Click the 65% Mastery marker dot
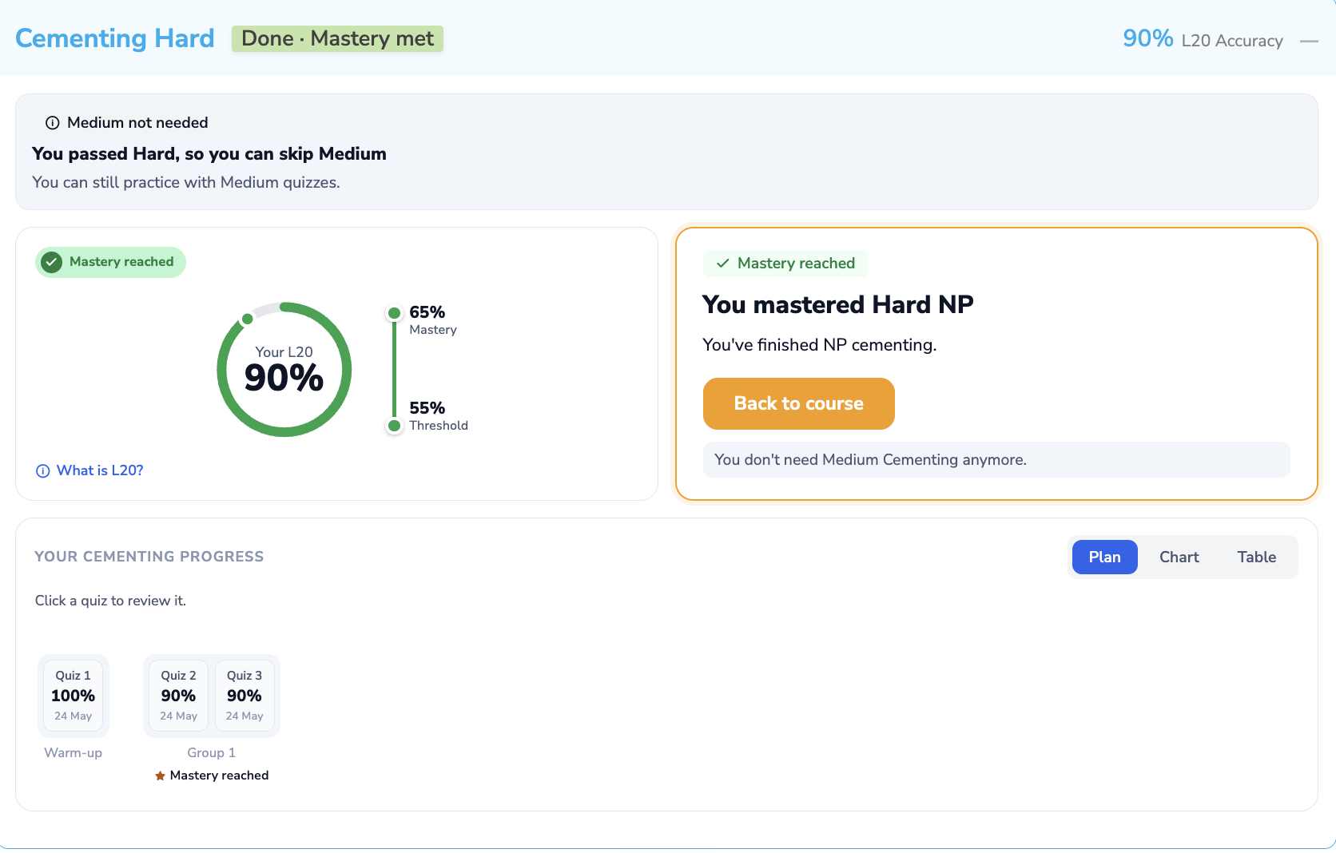This screenshot has width=1336, height=853. 394,313
